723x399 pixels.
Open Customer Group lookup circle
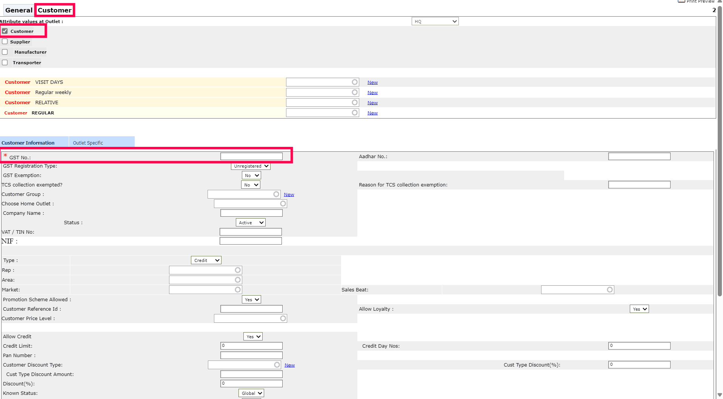276,194
